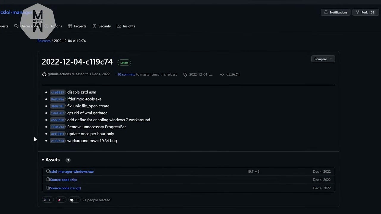This screenshot has width=381, height=214.
Task: Open commit 9e8b78e hash link
Action: pos(57,99)
